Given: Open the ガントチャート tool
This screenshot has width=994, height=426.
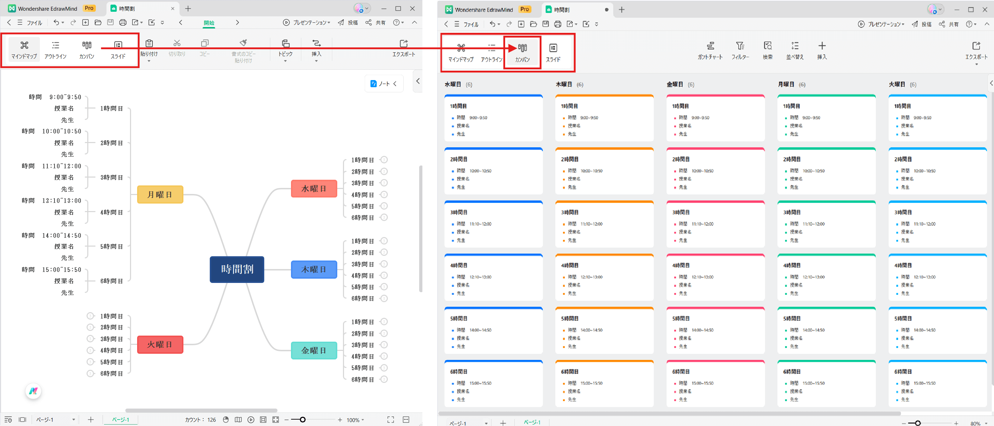Looking at the screenshot, I should (x=711, y=51).
